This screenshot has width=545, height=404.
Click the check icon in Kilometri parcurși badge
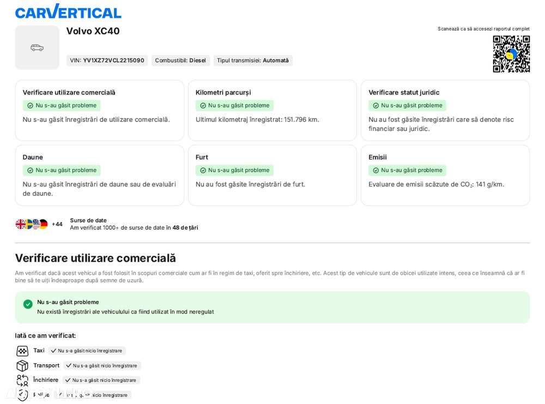click(203, 106)
